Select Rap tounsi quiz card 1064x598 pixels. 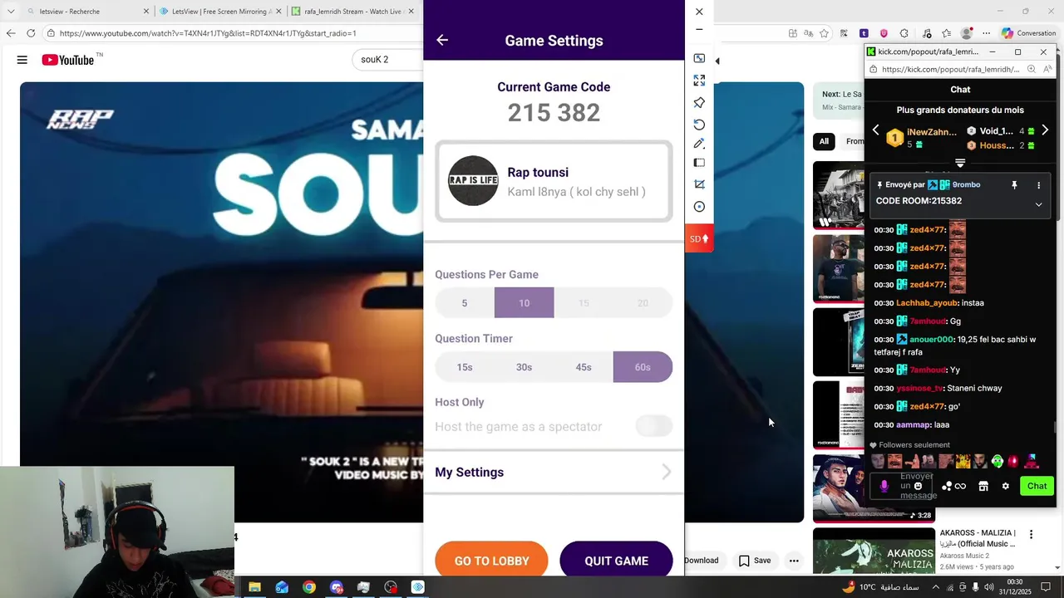tap(554, 182)
